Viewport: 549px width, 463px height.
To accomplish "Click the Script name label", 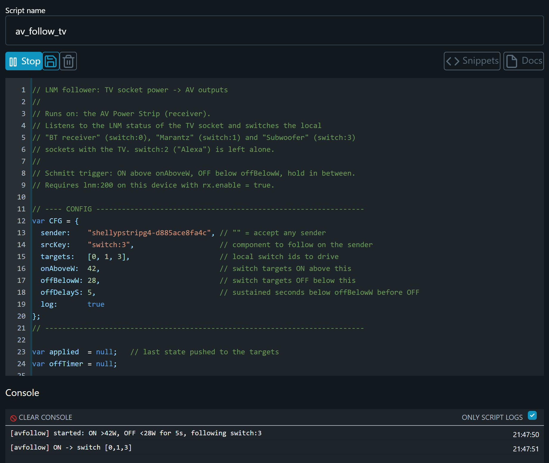I will point(25,10).
